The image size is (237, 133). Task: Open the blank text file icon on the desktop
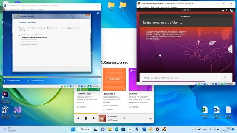[228, 112]
